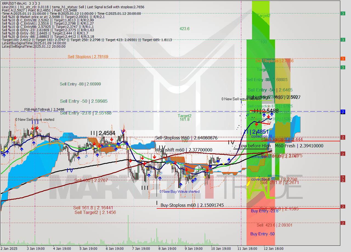The height and width of the screenshot is (252, 351).
Task: Click 'High_shift m60 | 2.37700000' label
Action: click(183, 150)
